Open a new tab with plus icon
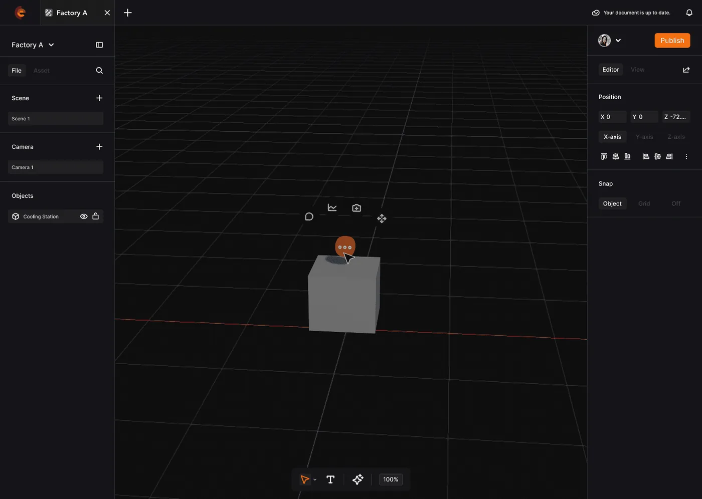Image resolution: width=702 pixels, height=499 pixels. [128, 13]
